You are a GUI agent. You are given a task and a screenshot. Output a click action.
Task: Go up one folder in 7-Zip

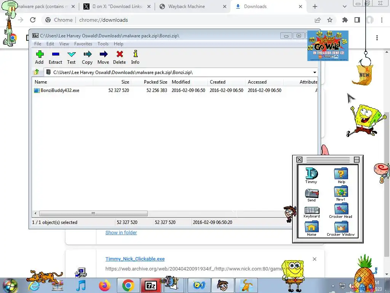(x=37, y=72)
